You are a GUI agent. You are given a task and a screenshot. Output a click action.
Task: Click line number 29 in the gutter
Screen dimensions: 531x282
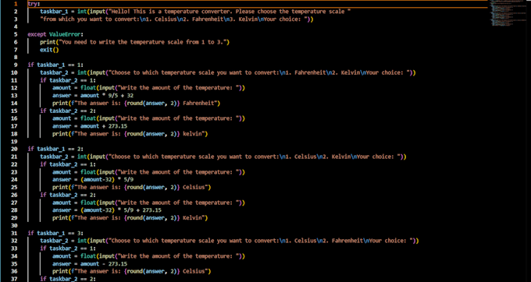tap(15, 218)
